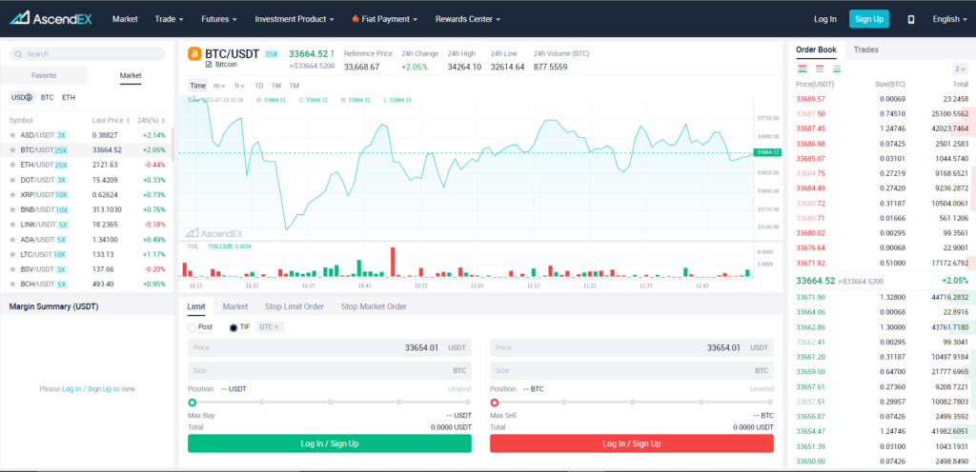Click green Log In / Sign Up button
The width and height of the screenshot is (976, 472).
tap(329, 443)
